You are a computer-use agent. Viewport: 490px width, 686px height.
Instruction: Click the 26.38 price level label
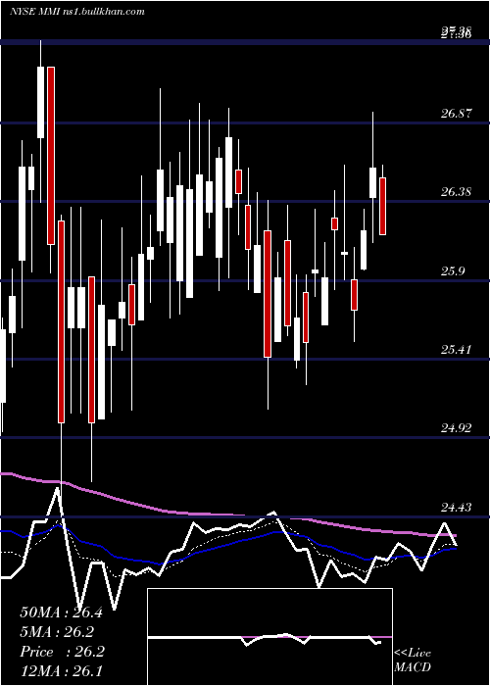pyautogui.click(x=457, y=192)
